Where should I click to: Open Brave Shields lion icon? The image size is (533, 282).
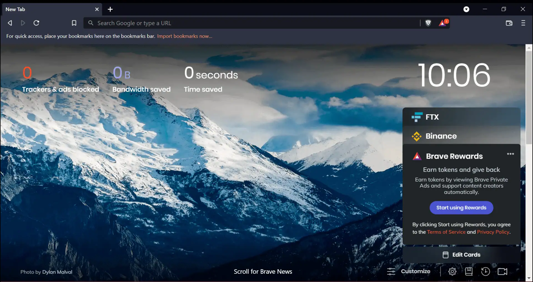coord(428,23)
